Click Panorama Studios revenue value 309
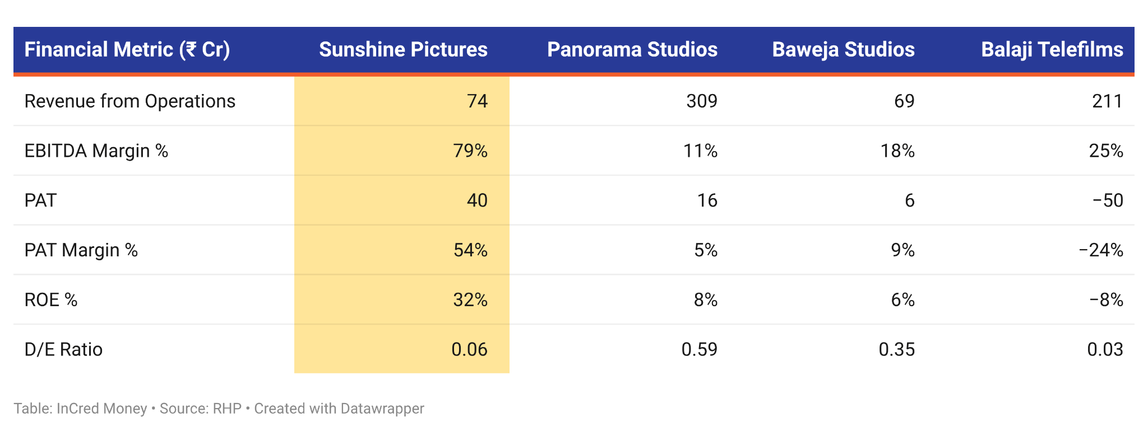Image resolution: width=1148 pixels, height=431 pixels. point(702,101)
